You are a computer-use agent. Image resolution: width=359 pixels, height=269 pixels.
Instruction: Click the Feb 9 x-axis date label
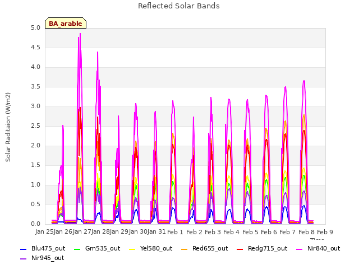click(325, 232)
